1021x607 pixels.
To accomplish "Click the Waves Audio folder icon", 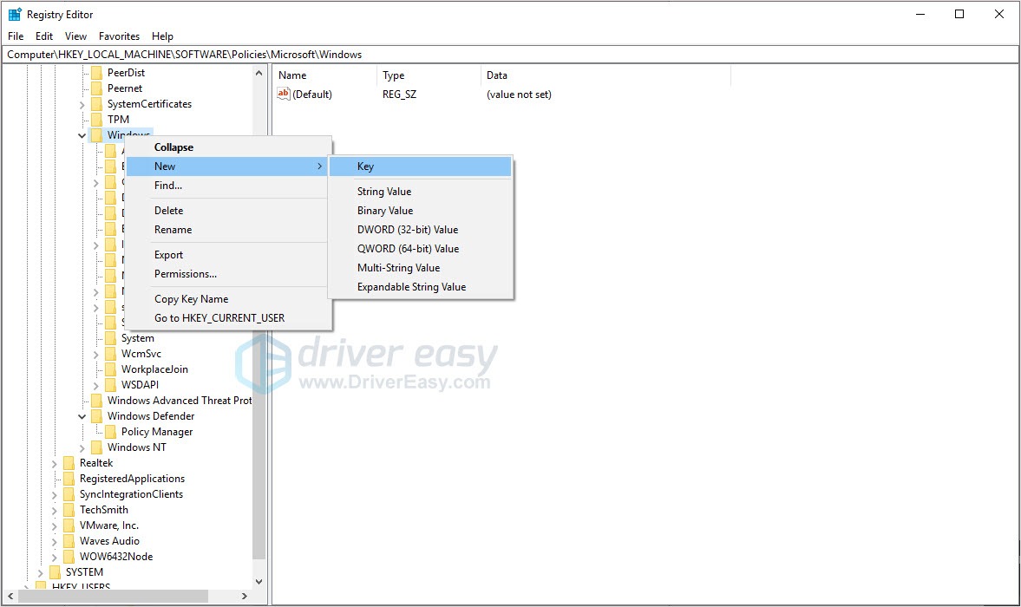I will coord(69,540).
